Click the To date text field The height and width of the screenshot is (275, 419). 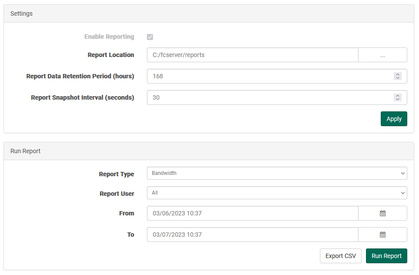pyautogui.click(x=253, y=235)
